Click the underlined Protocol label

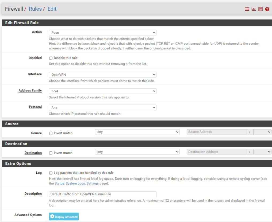pyautogui.click(x=35, y=107)
